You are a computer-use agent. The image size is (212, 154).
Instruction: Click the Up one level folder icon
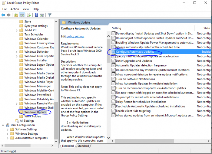(16, 15)
